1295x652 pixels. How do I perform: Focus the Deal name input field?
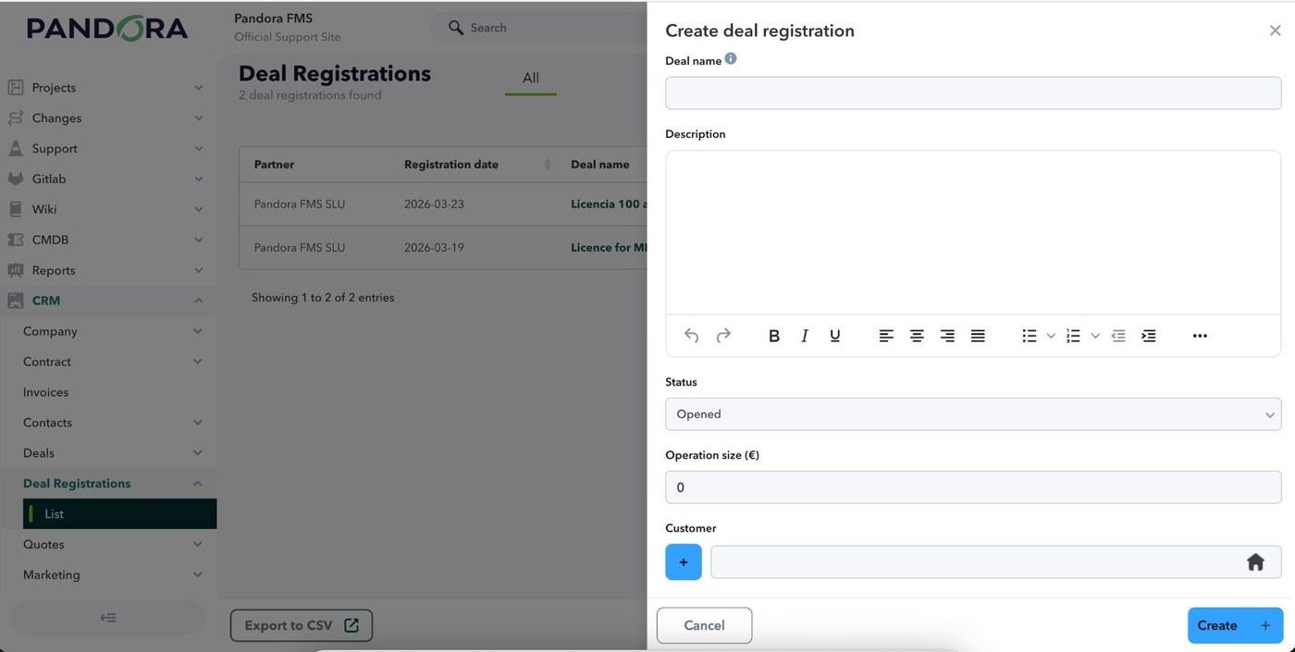pyautogui.click(x=973, y=93)
